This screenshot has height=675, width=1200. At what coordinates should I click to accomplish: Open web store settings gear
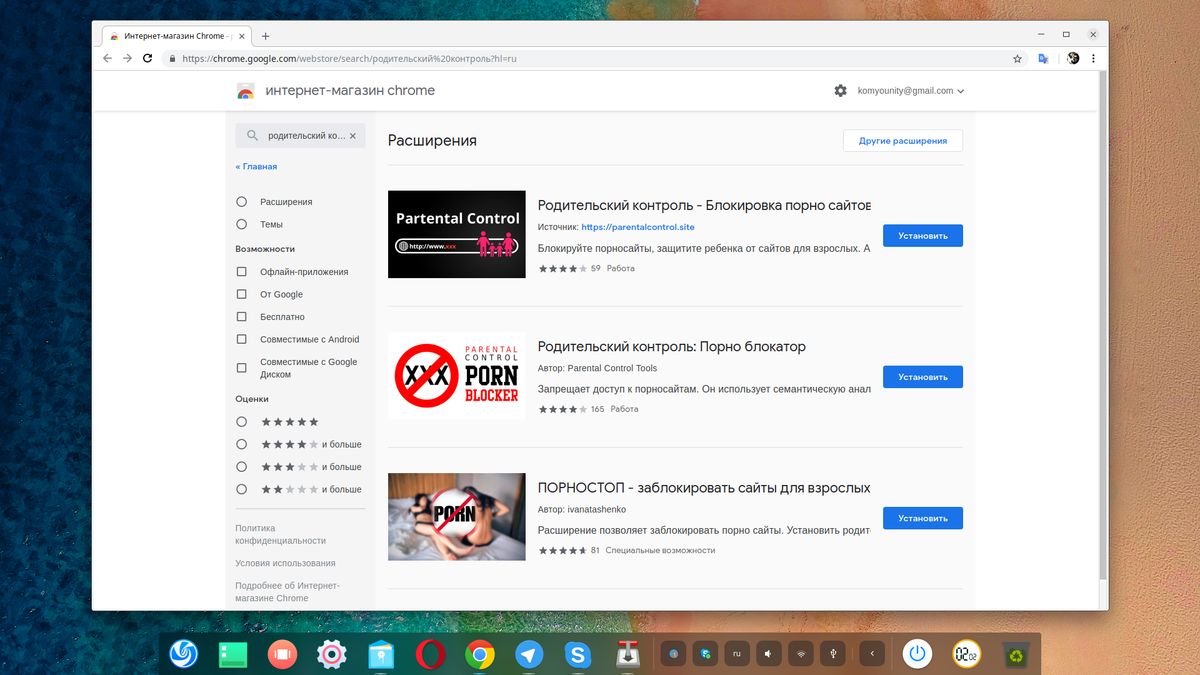click(841, 91)
